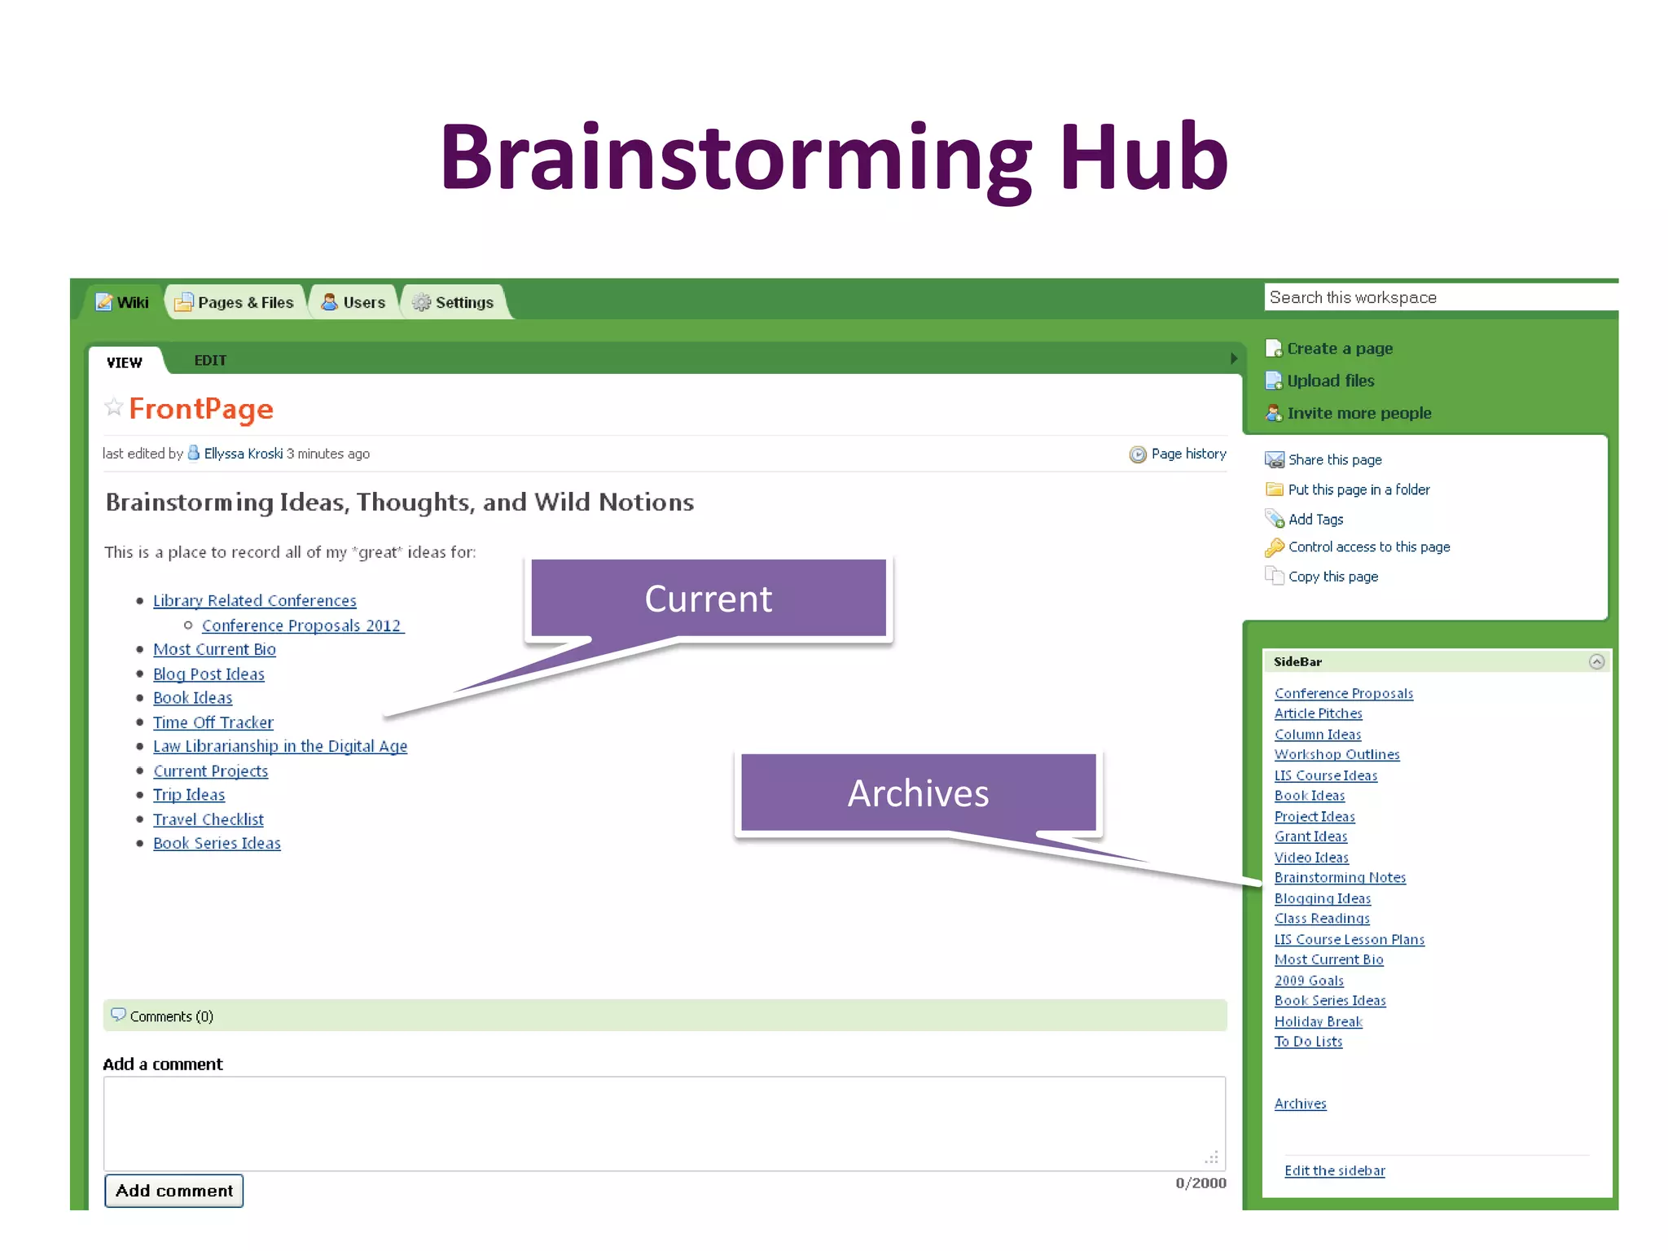
Task: Click the Copy this page icon
Action: [1274, 577]
